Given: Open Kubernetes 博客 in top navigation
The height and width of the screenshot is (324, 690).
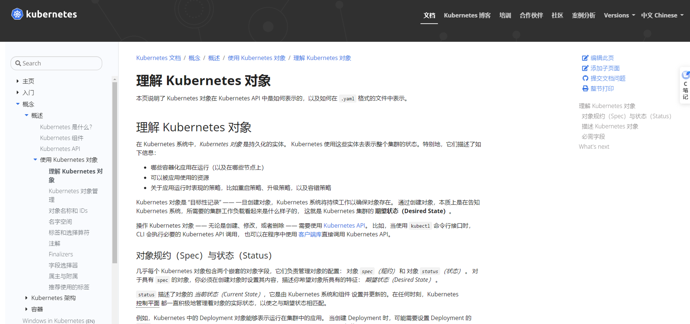Looking at the screenshot, I should [467, 15].
